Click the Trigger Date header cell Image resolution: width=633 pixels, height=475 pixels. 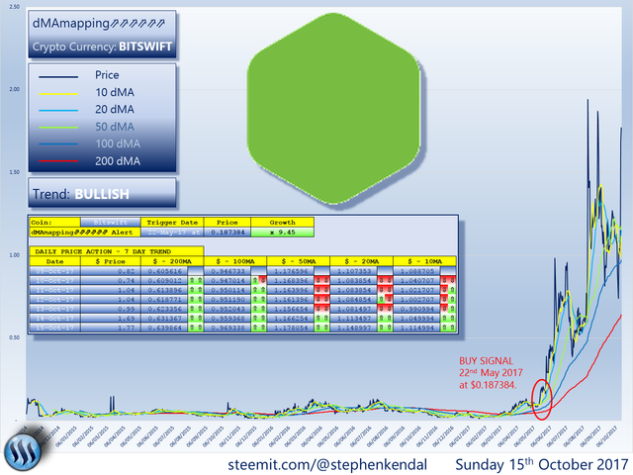pyautogui.click(x=172, y=222)
